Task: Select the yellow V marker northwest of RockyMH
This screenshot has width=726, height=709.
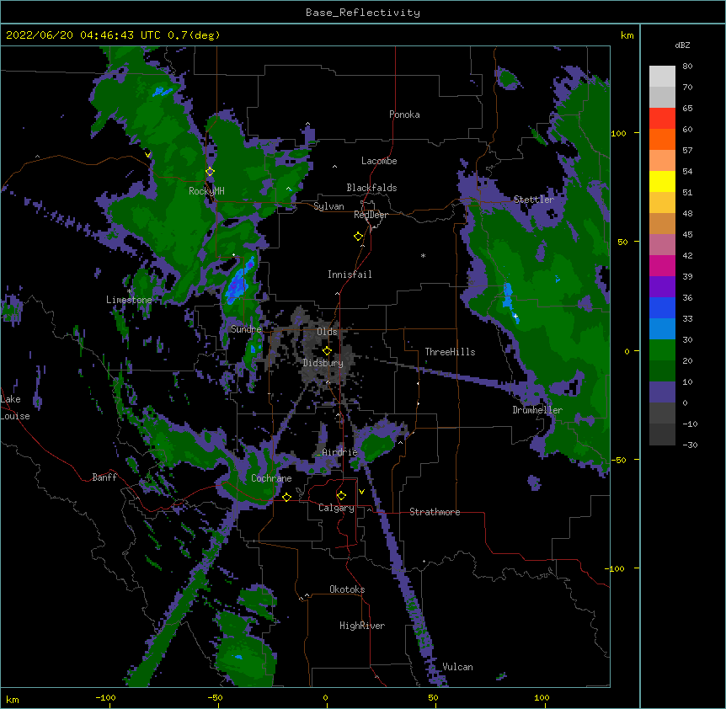Action: click(147, 155)
